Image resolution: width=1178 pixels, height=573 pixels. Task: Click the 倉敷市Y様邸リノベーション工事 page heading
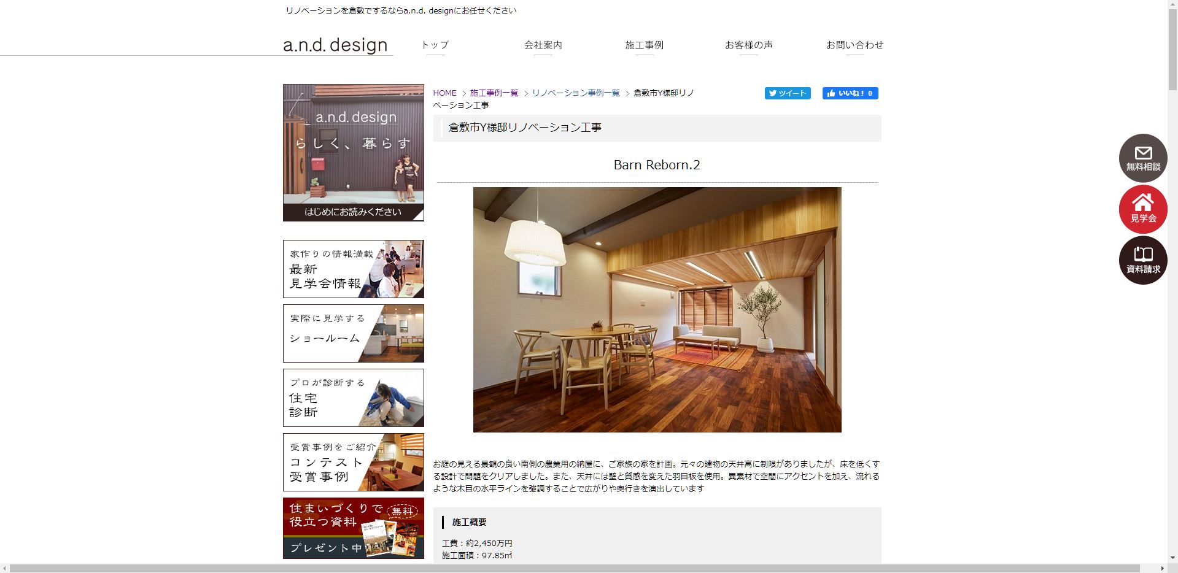[525, 128]
